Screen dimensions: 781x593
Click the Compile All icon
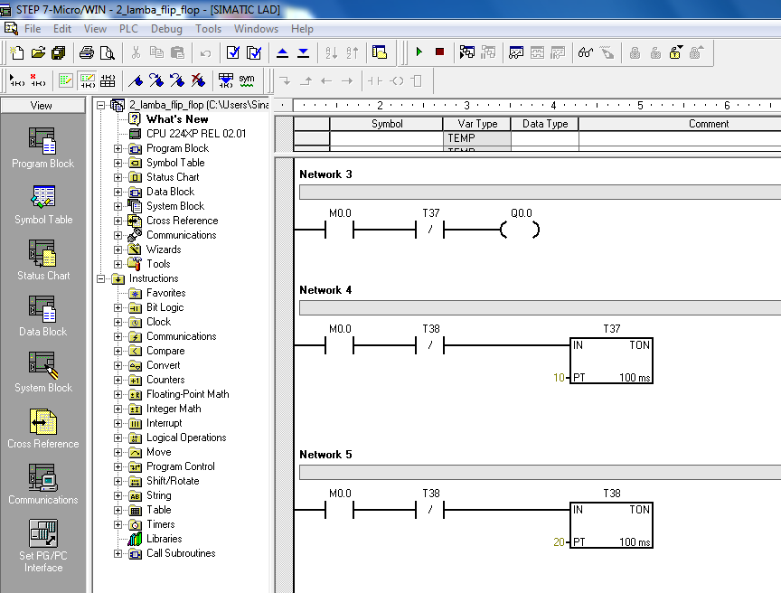[x=253, y=52]
